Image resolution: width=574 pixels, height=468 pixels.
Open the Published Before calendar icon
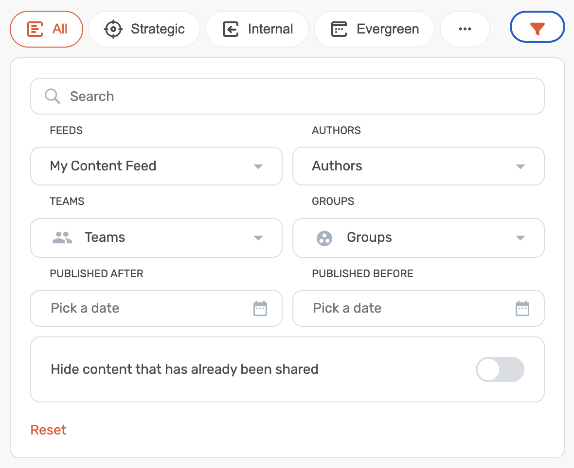pyautogui.click(x=522, y=308)
